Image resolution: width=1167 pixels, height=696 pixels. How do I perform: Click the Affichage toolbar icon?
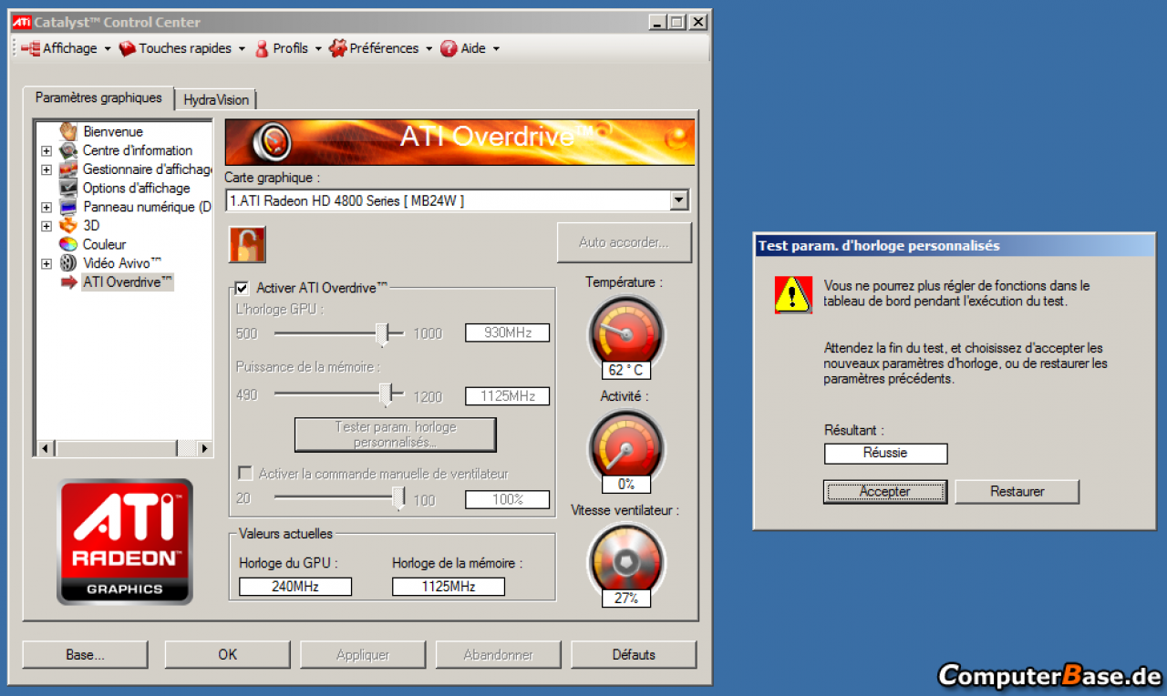pyautogui.click(x=30, y=48)
